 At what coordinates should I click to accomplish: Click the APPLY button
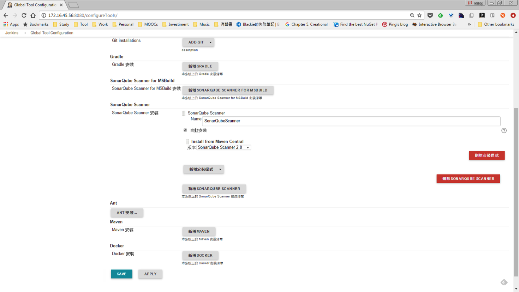150,274
